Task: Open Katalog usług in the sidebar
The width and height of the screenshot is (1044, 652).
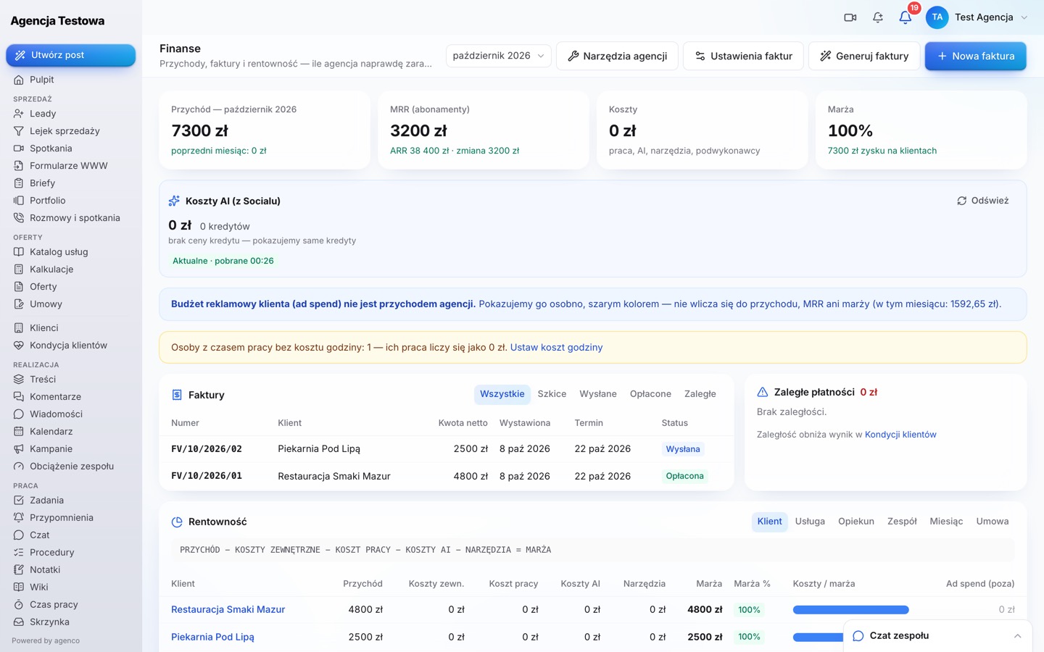Action: point(71,252)
